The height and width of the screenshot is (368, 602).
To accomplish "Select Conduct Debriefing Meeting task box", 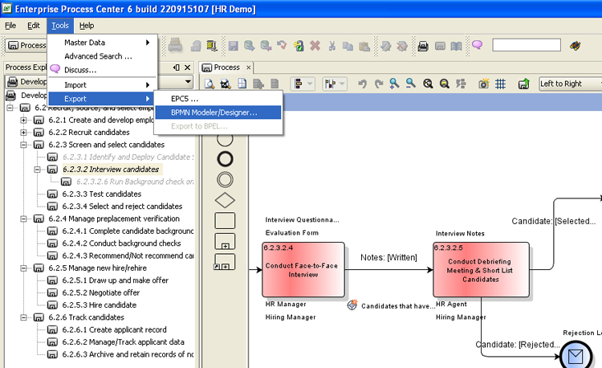I will pyautogui.click(x=481, y=269).
